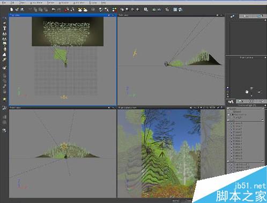Collapse the third layer near the bottom of the list
This screenshot has height=203, width=267.
pyautogui.click(x=228, y=161)
